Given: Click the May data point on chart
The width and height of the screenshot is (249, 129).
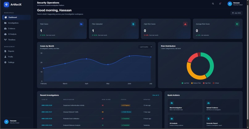Looking at the screenshot, I should 108,64.
